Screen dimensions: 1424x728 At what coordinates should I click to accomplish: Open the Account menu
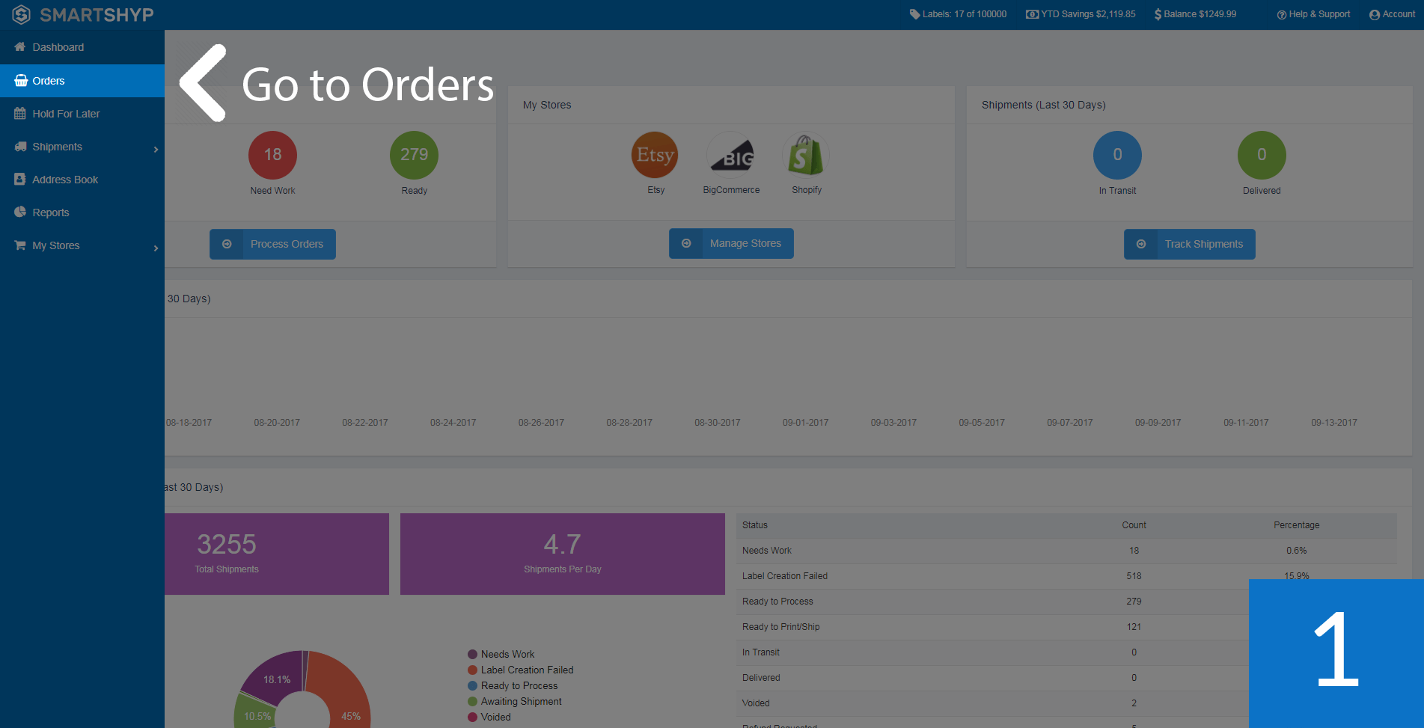(x=1393, y=14)
